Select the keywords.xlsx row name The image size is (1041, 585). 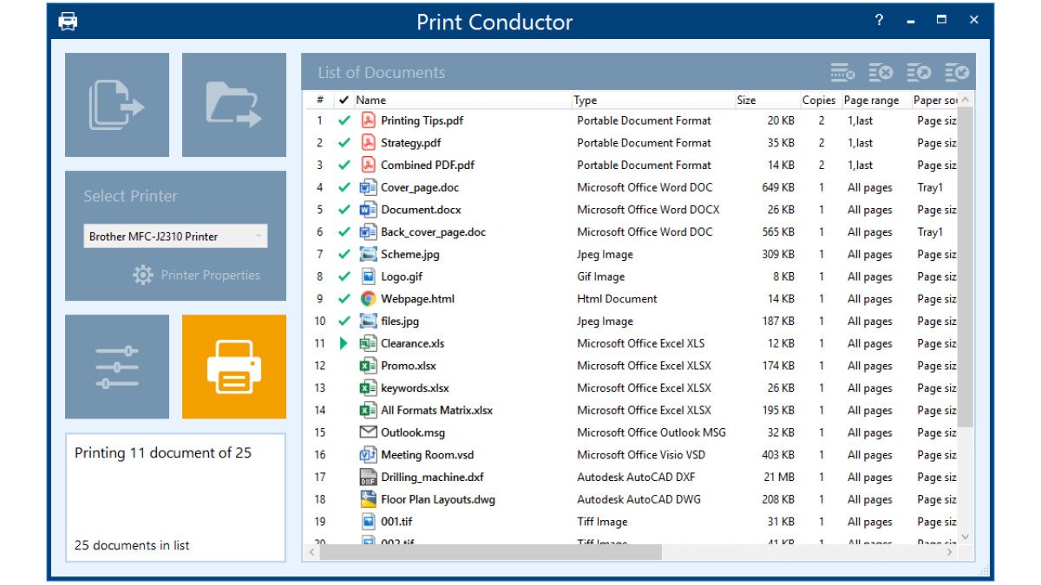tap(415, 388)
